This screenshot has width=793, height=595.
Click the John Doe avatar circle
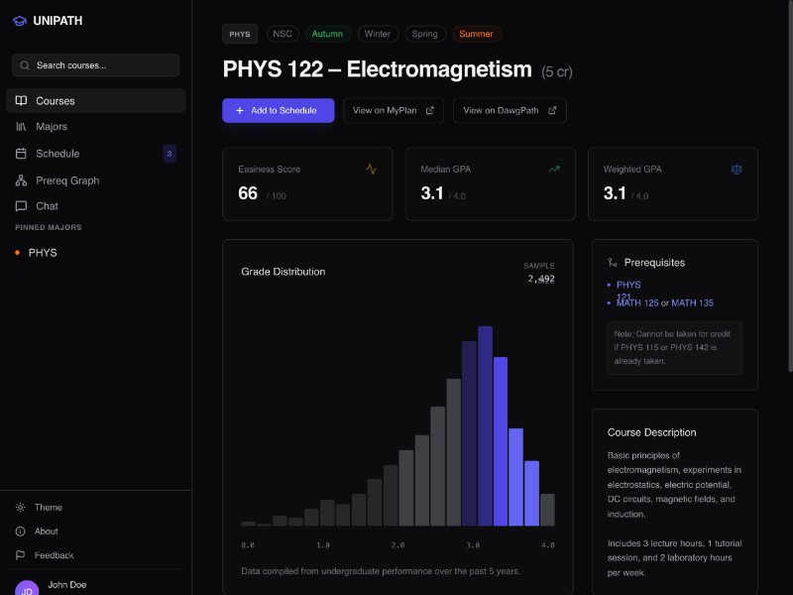point(28,588)
